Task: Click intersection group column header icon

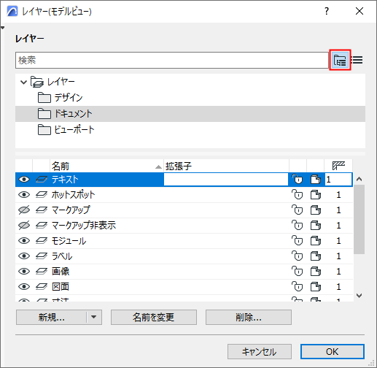Action: pyautogui.click(x=338, y=166)
